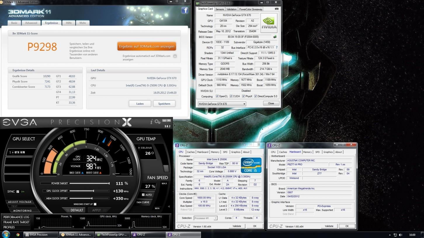Open the Caches tab in left CPU-Z window
This screenshot has width=424, height=238.
pyautogui.click(x=191, y=152)
